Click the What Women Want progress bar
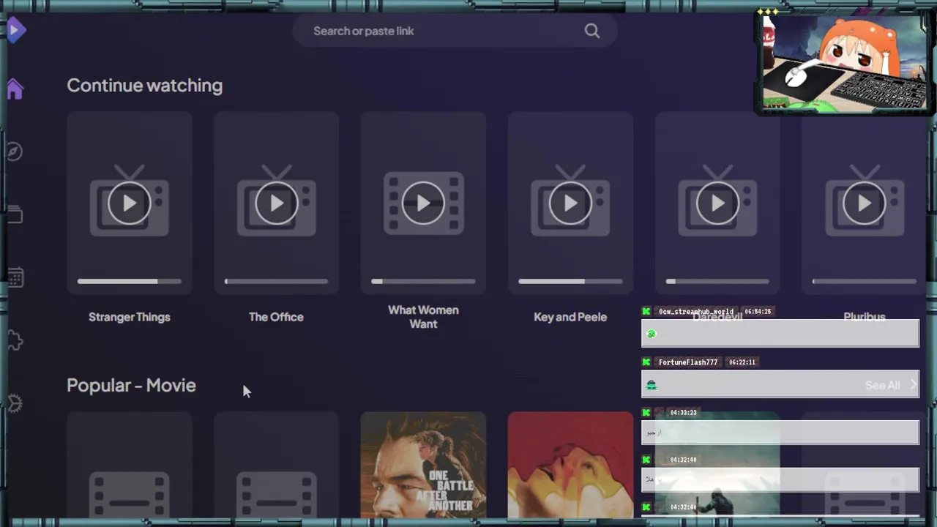This screenshot has width=937, height=527. tap(423, 281)
